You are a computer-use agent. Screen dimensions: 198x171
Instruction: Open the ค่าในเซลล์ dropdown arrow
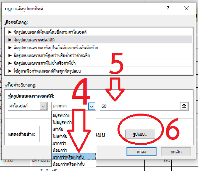click(x=43, y=106)
